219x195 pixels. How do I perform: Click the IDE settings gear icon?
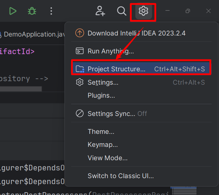coord(143,11)
